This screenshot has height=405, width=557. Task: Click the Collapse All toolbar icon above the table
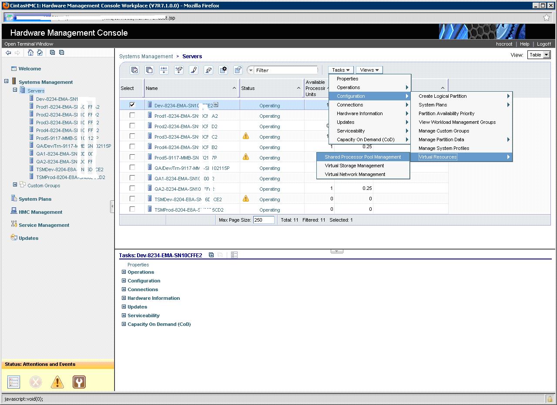179,70
